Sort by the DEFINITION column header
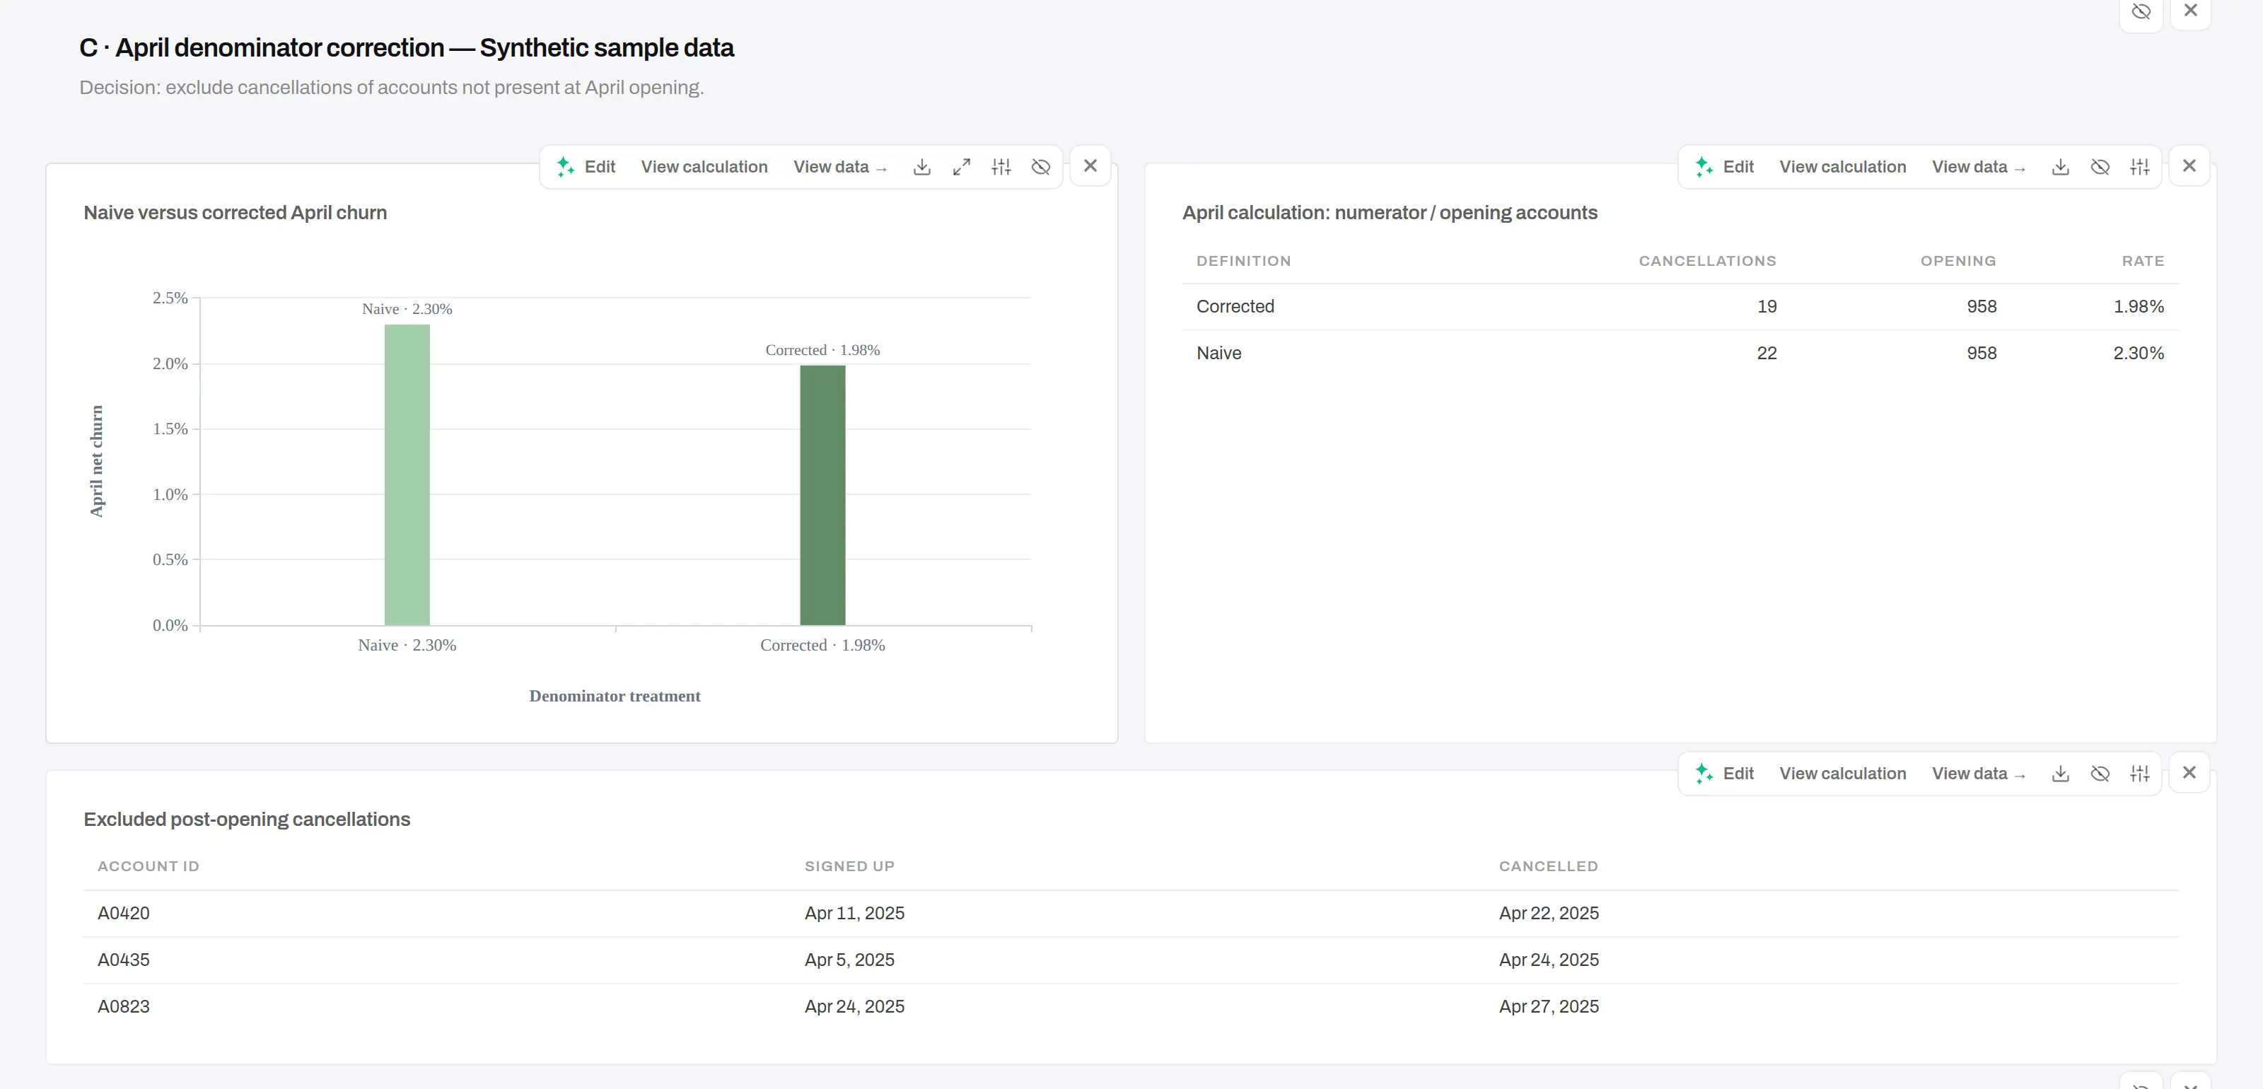This screenshot has width=2263, height=1089. click(x=1243, y=261)
